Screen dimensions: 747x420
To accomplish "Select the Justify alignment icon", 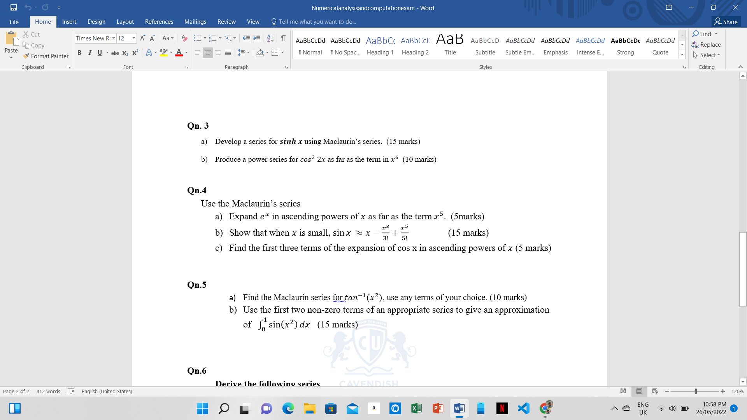I will click(x=228, y=52).
